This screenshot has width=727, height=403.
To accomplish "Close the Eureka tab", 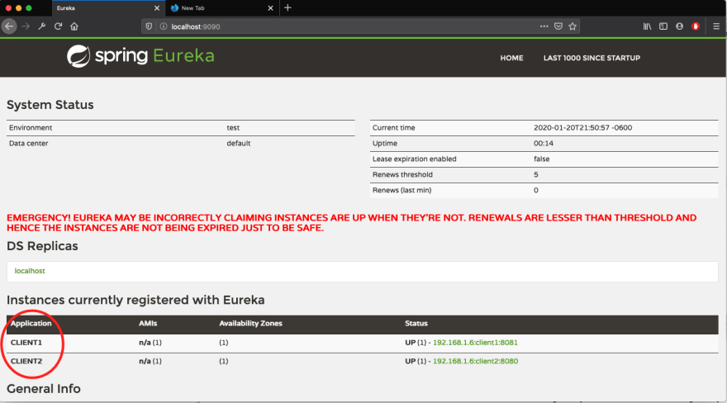I will [x=157, y=8].
